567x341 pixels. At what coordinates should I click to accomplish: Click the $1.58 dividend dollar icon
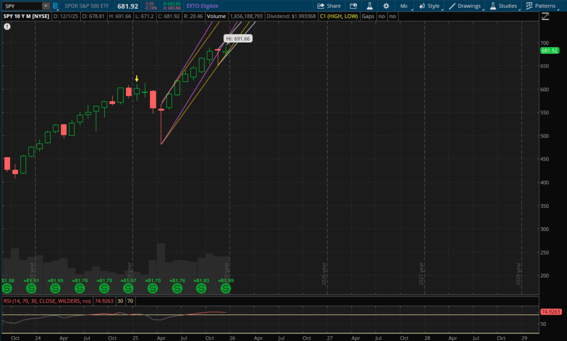[7, 288]
